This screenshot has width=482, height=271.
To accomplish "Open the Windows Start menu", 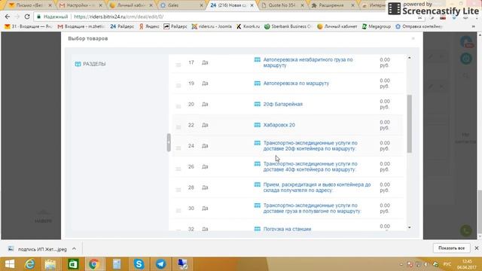I will [10, 264].
